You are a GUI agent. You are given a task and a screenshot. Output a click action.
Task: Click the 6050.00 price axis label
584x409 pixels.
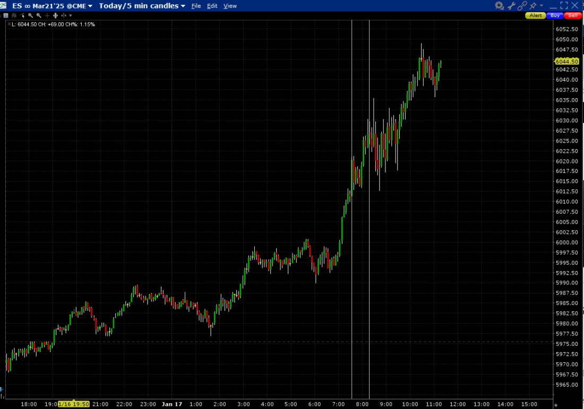(567, 39)
